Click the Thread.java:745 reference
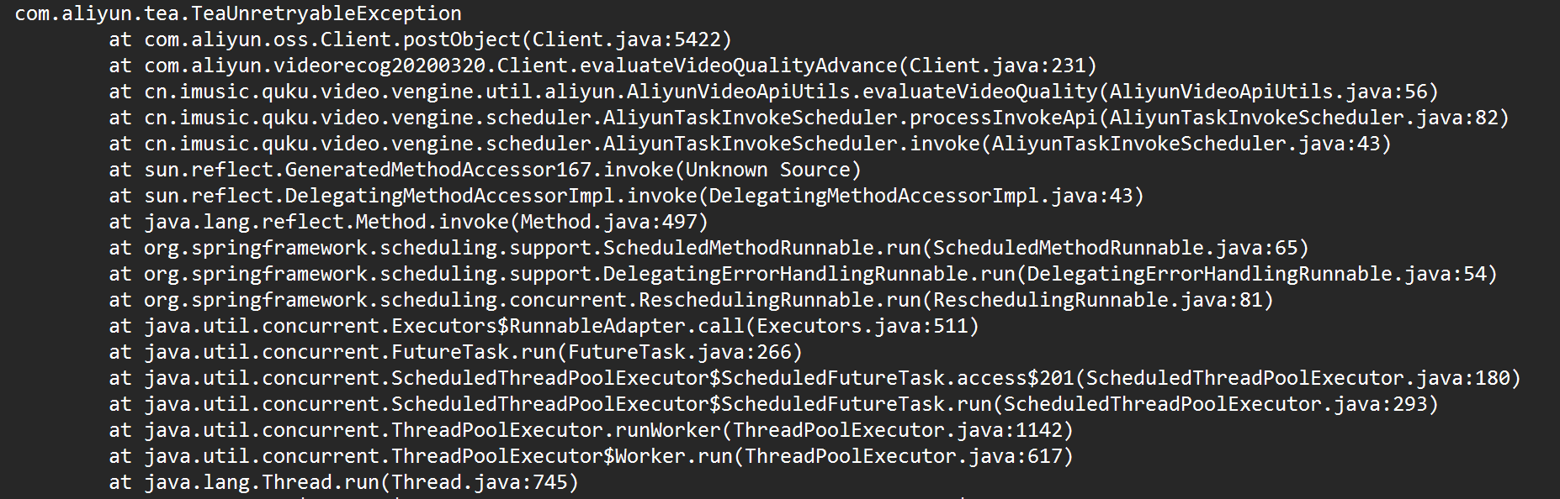The height and width of the screenshot is (499, 1560). (479, 482)
